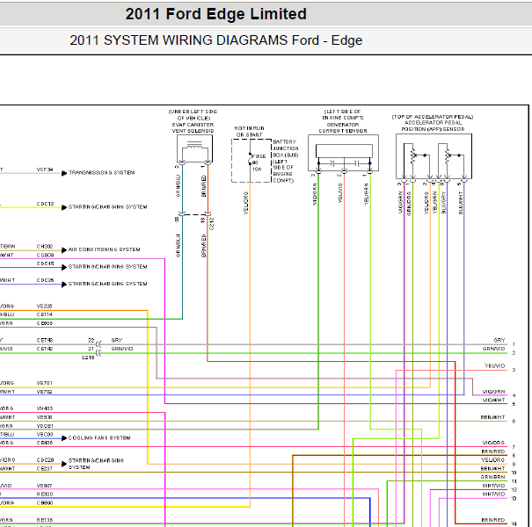
Task: Select STARTING/CHARGING SYSTEM label beside CDC28
Action: (x=96, y=464)
